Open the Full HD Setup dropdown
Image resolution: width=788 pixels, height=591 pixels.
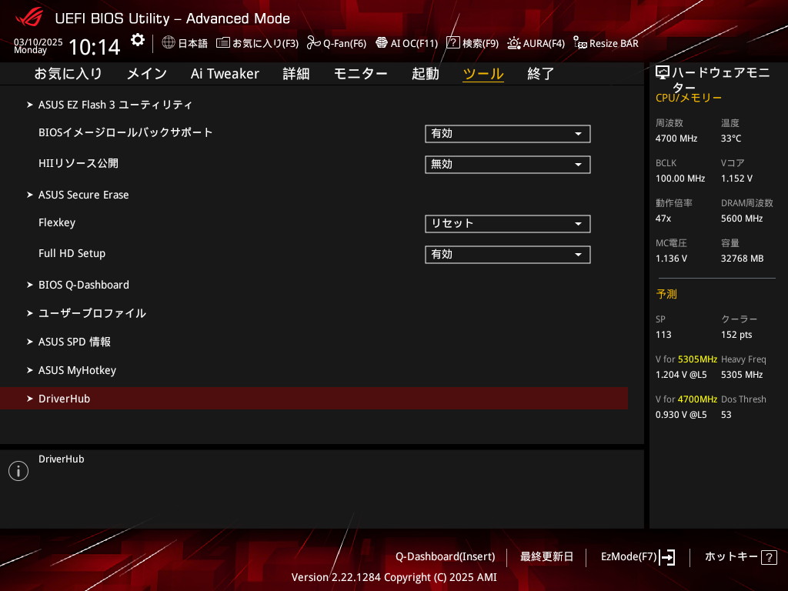[508, 254]
